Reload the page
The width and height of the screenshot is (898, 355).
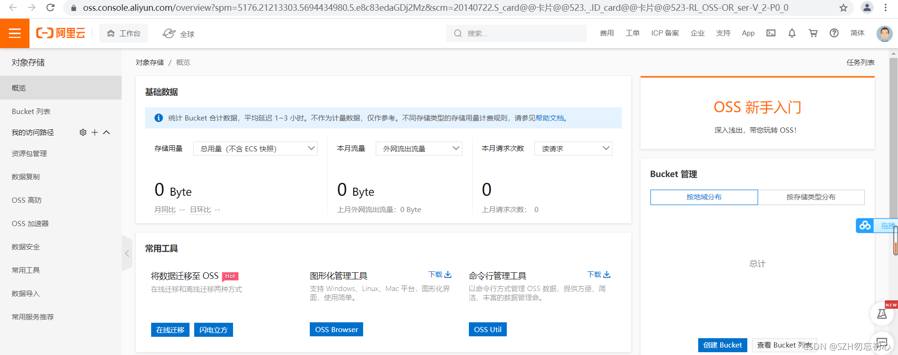[x=51, y=7]
